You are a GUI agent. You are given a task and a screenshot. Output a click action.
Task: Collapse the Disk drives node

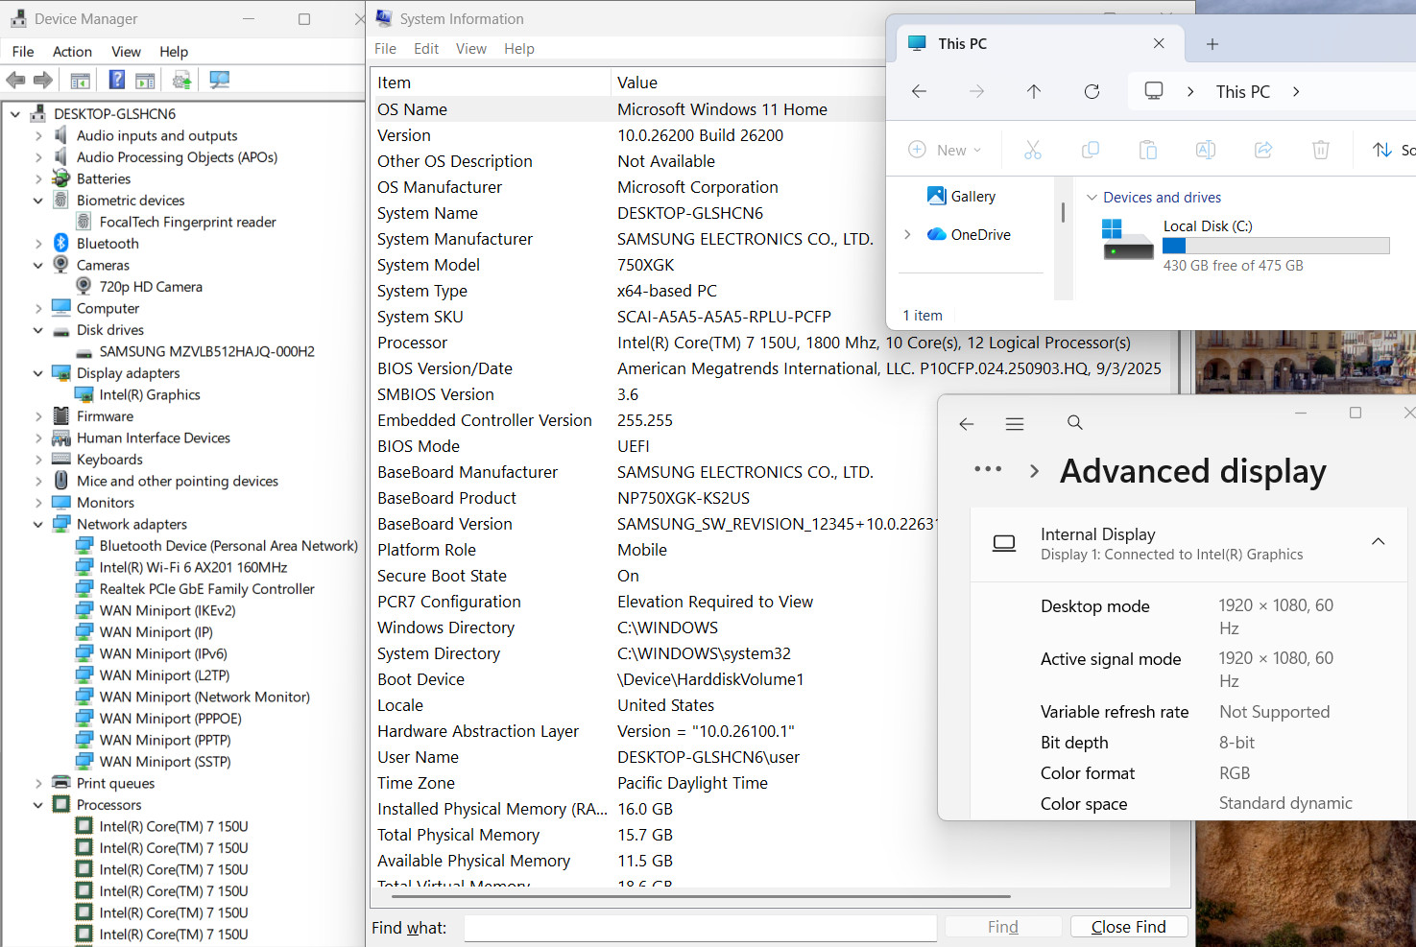point(38,330)
